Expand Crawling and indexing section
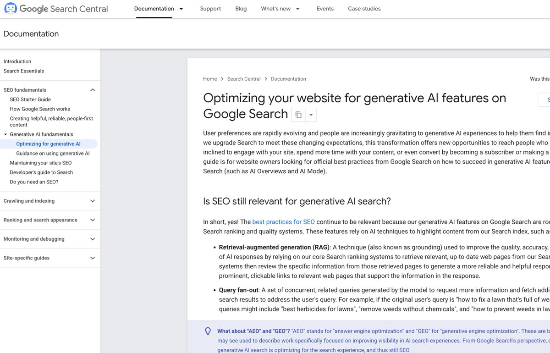Screen dimensions: 550x353 [x=93, y=201]
